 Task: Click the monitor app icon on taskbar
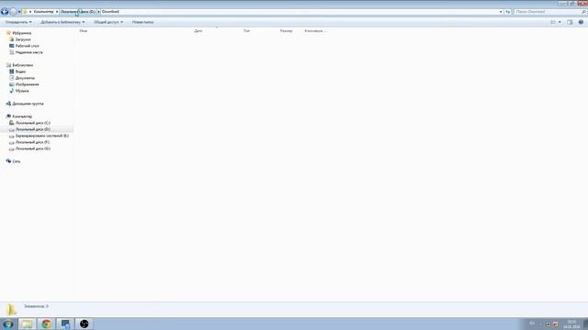[x=65, y=324]
